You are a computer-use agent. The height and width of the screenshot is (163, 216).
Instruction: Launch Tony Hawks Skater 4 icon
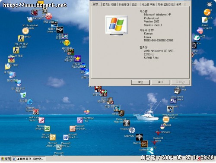(177, 91)
